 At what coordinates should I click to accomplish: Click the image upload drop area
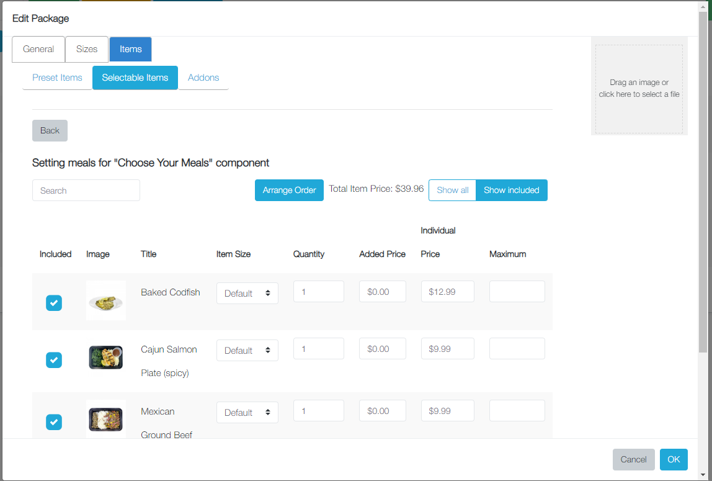[x=639, y=89]
